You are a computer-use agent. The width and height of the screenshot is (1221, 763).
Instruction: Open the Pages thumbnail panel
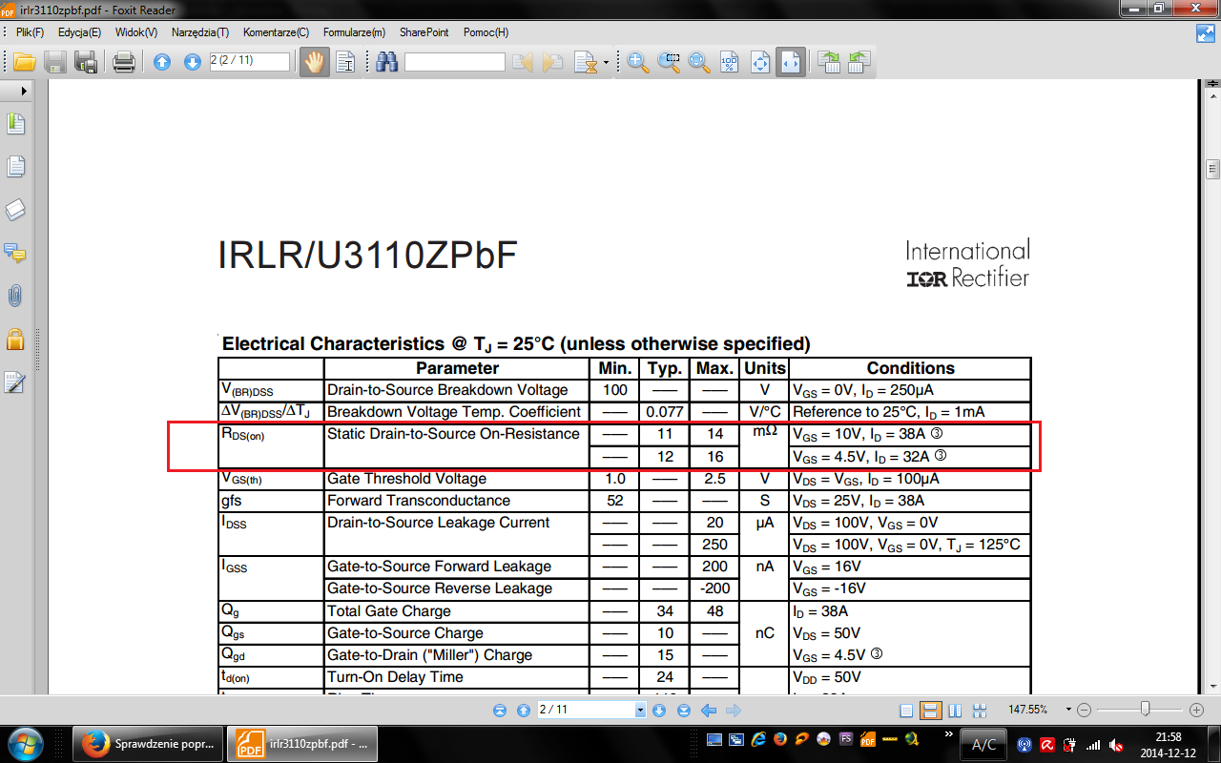point(15,167)
